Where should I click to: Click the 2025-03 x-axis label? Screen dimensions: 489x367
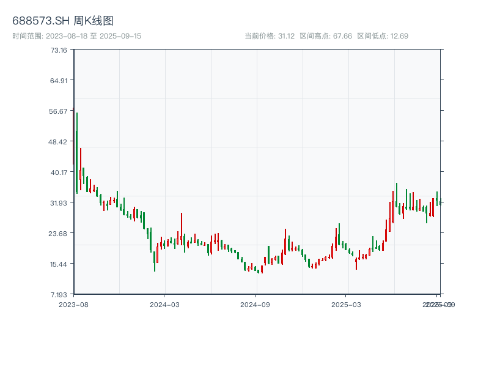346,305
